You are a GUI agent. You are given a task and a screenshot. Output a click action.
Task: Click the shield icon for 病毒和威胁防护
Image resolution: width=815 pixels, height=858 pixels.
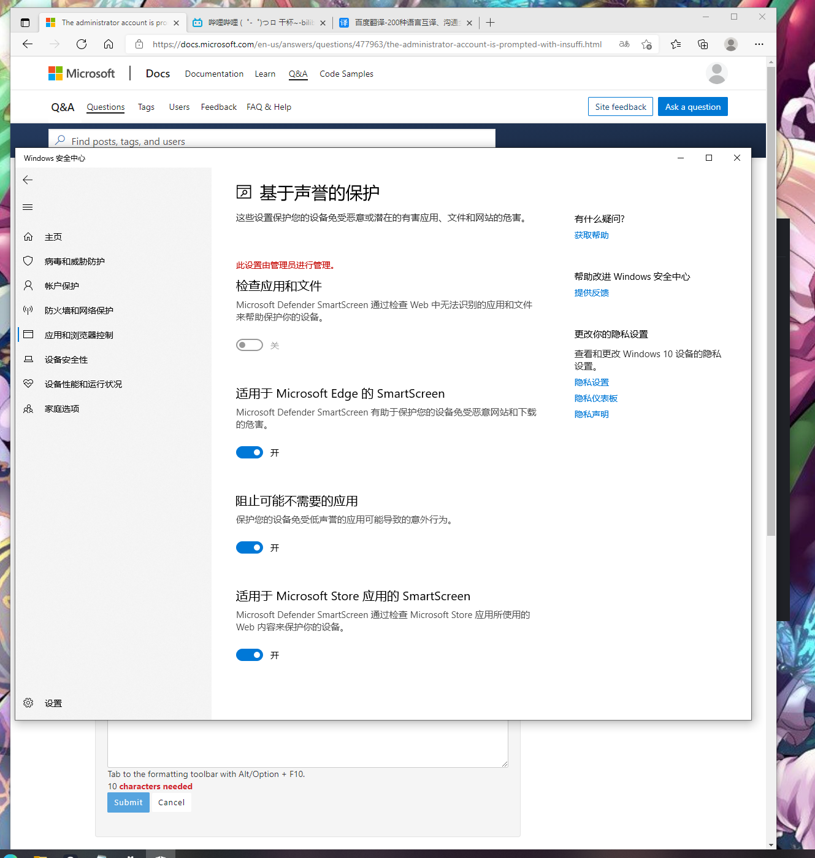point(28,261)
